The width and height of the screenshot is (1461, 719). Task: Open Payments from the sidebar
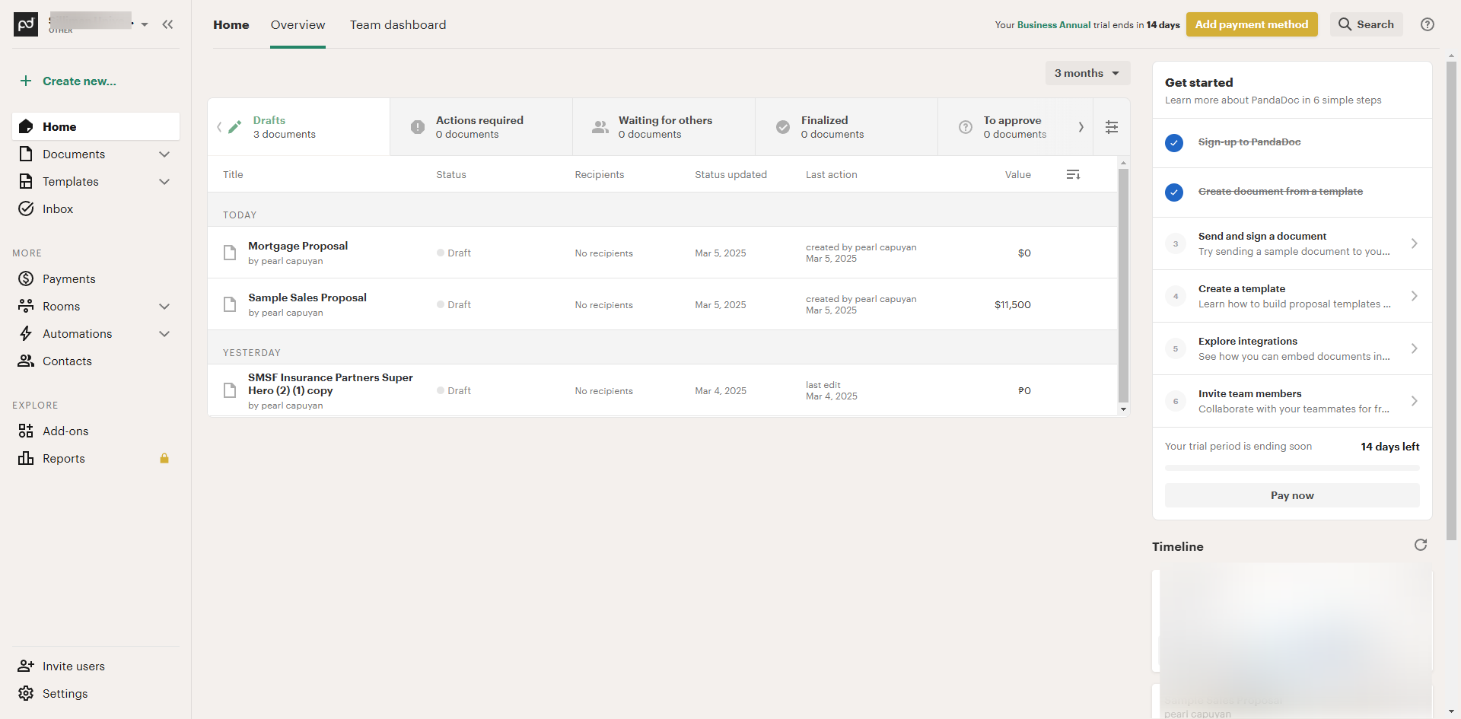68,279
